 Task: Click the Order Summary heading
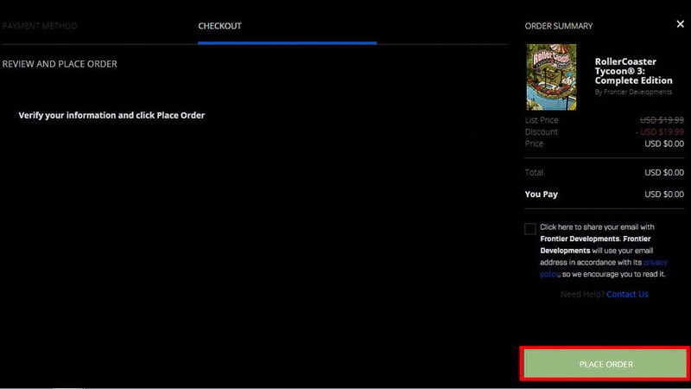558,26
